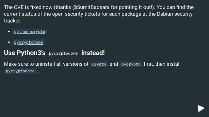Click the 'first, then install' text
The width and height of the screenshot is (209, 117).
click(162, 64)
